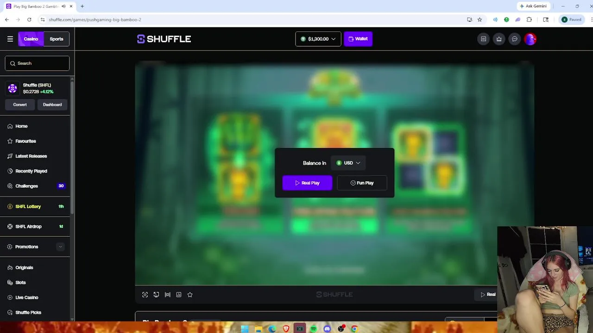The image size is (593, 333).
Task: Switch to Casino mode
Action: tap(31, 39)
